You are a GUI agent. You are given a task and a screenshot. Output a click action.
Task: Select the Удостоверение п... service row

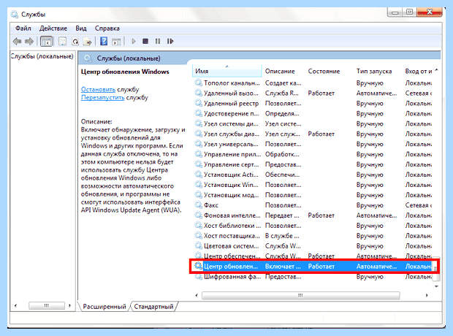click(x=313, y=113)
